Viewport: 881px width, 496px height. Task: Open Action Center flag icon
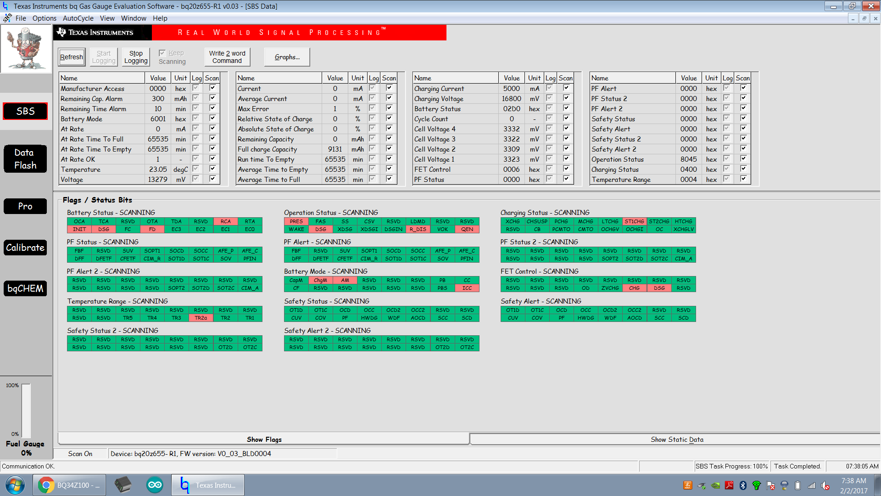pos(770,485)
